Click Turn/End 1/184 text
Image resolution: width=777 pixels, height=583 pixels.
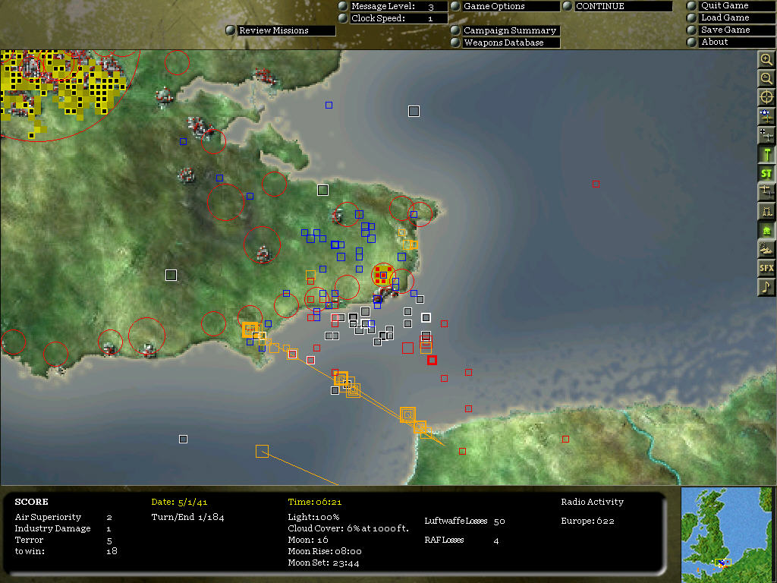click(188, 517)
